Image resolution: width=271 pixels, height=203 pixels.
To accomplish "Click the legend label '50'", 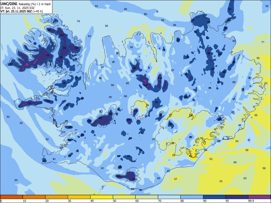I will coord(115,201).
